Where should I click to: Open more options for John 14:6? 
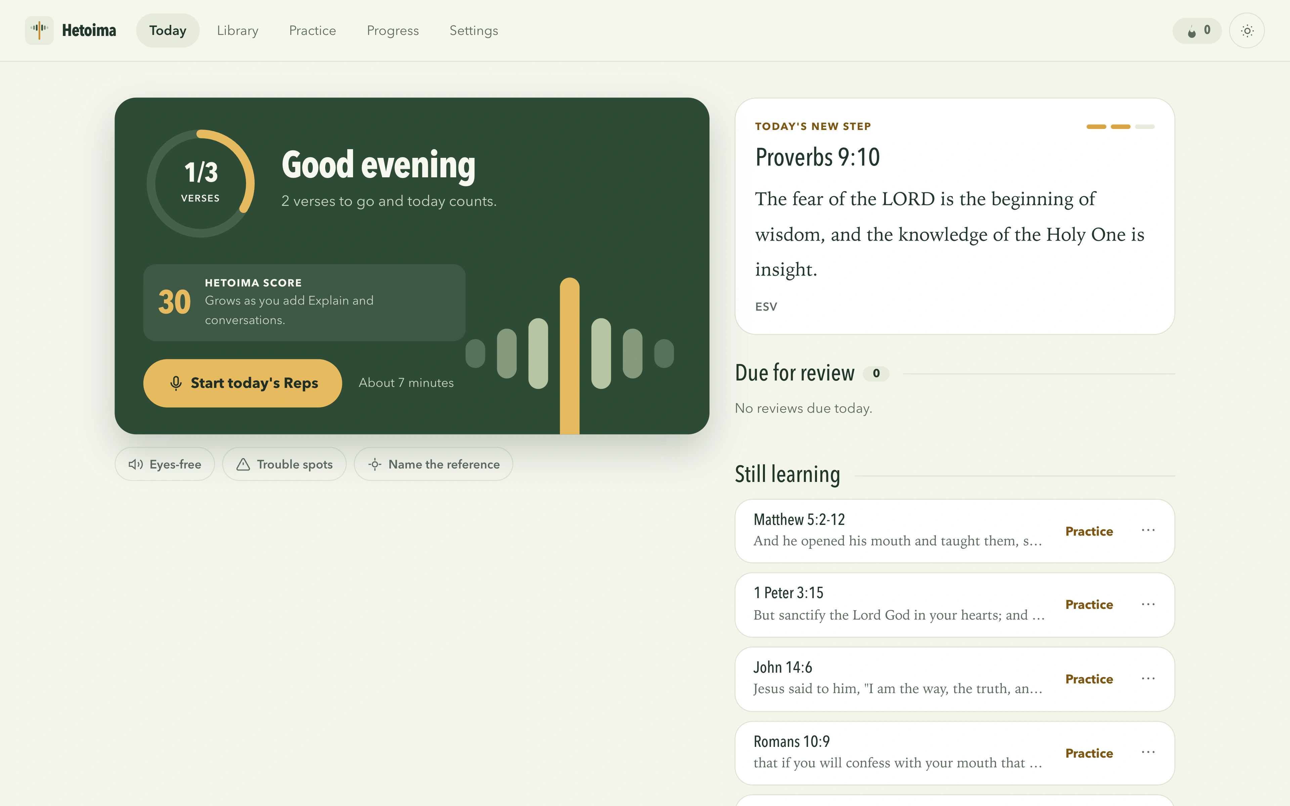1148,679
